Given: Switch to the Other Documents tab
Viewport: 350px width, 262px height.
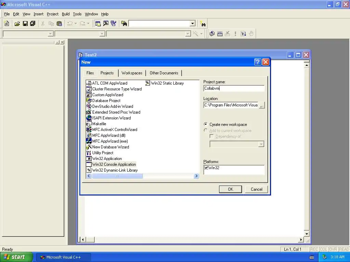Looking at the screenshot, I should pyautogui.click(x=164, y=73).
